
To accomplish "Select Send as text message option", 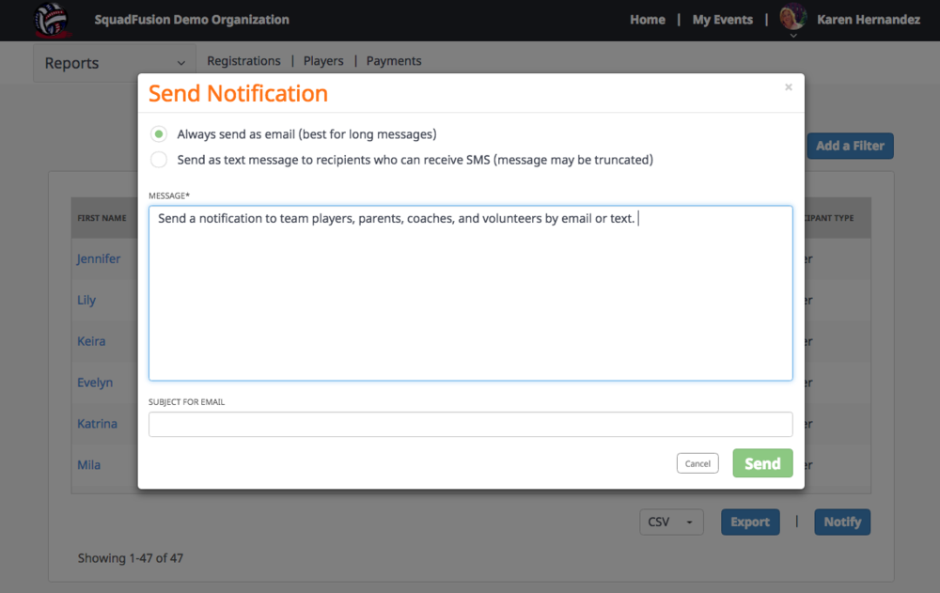I will 159,160.
